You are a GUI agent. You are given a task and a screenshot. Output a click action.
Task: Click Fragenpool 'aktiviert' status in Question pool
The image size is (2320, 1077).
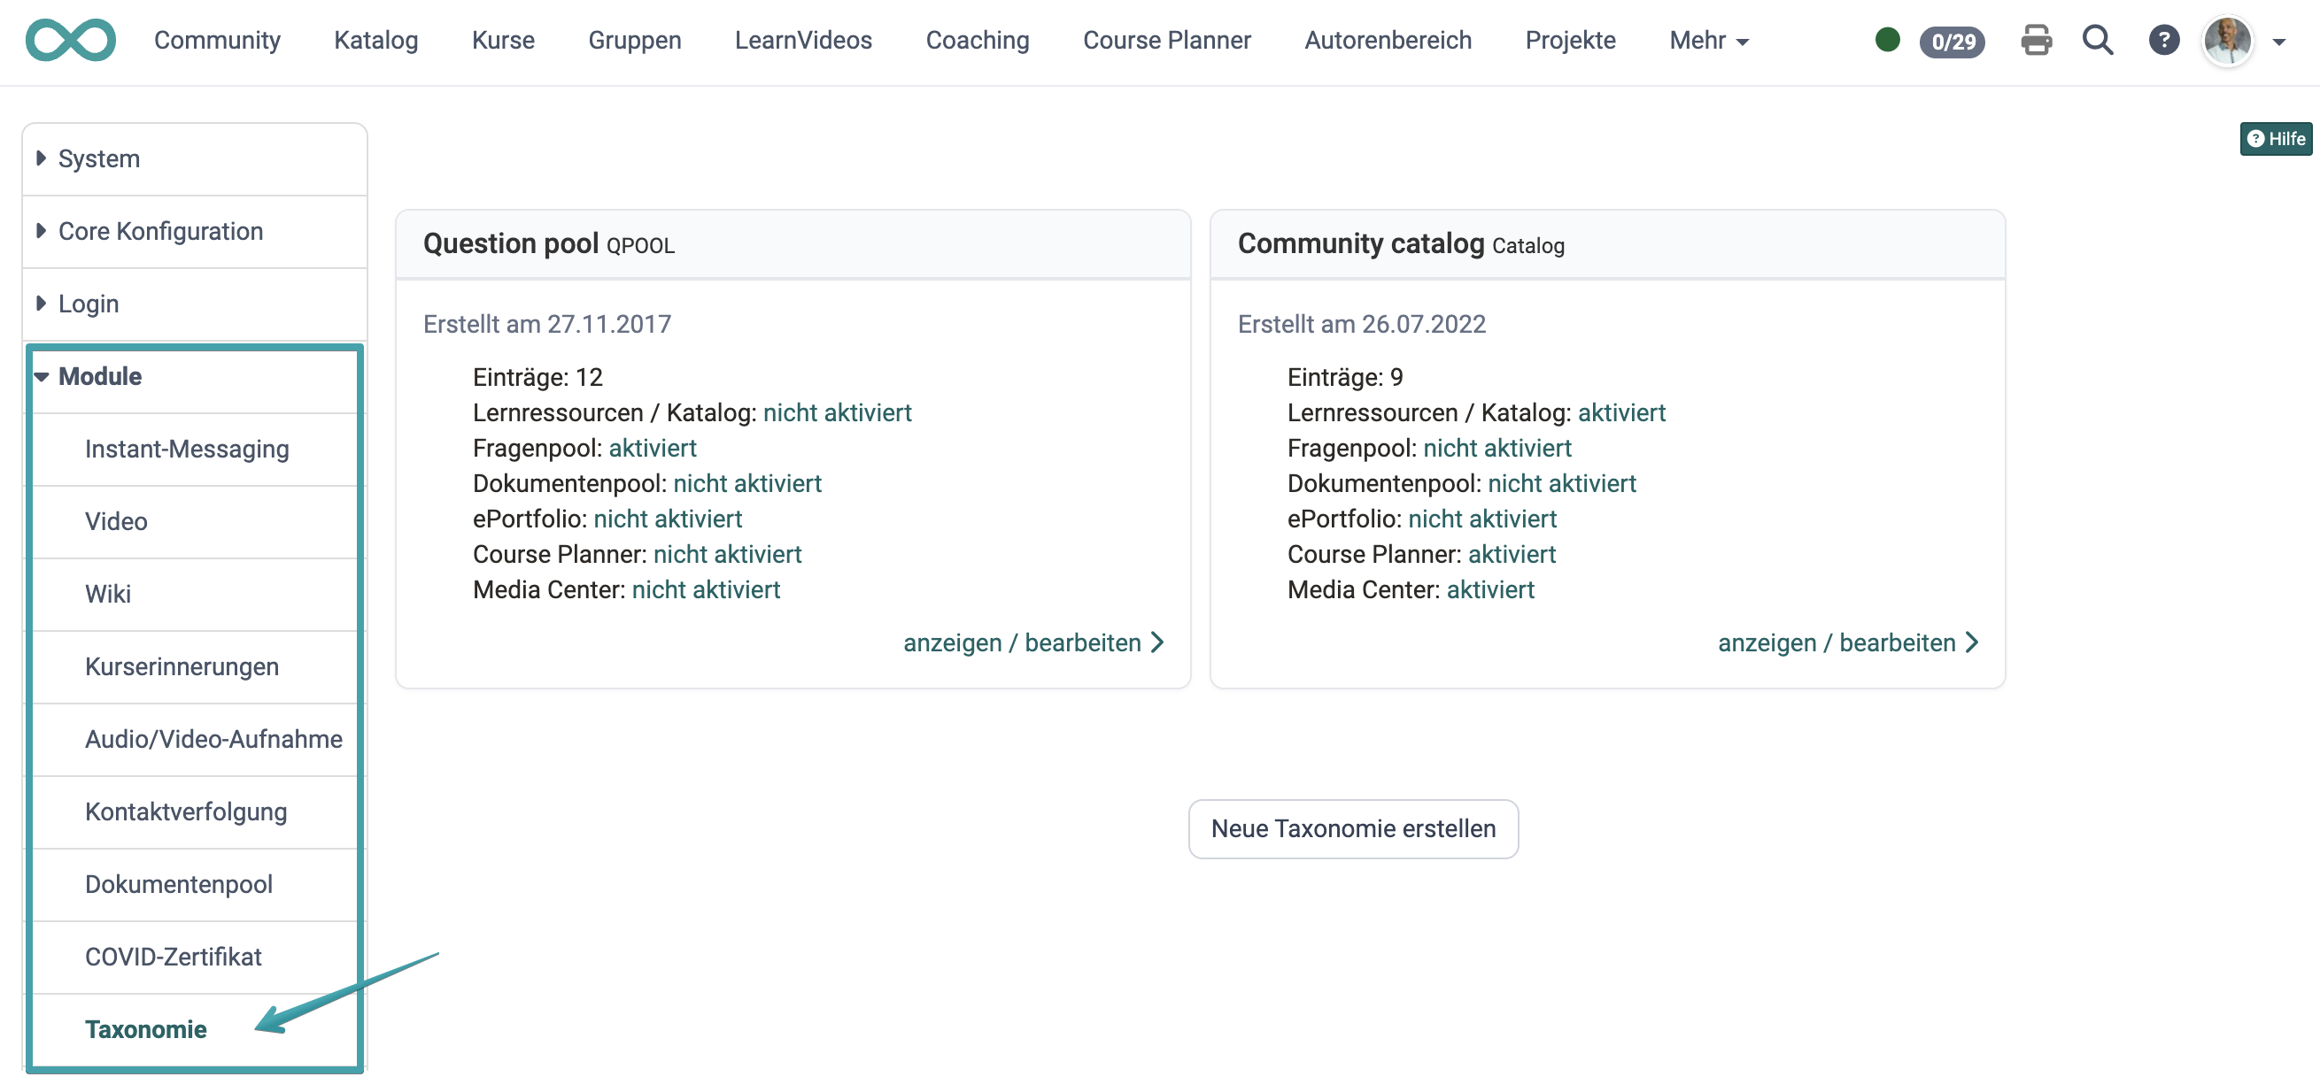tap(652, 448)
